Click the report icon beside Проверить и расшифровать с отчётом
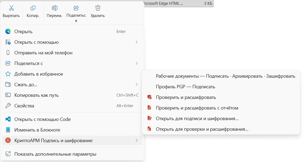Image resolution: width=306 pixels, height=162 pixels. (x=149, y=108)
